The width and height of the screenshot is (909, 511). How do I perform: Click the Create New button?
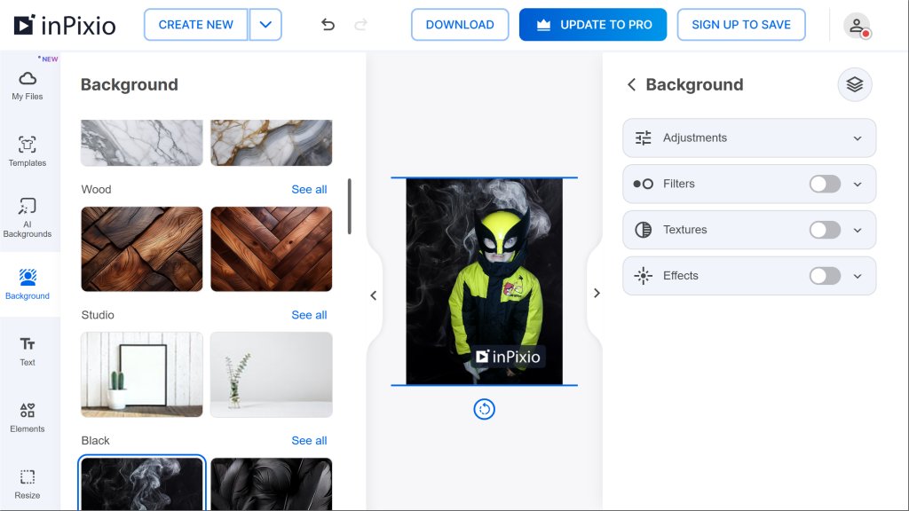point(196,24)
